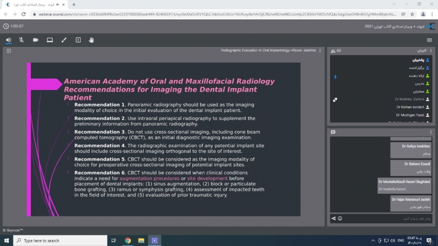This screenshot has width=438, height=246.
Task: Raise your hand with the hand icon
Action: [x=91, y=40]
